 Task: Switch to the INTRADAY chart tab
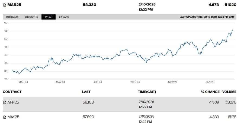[x=12, y=17]
